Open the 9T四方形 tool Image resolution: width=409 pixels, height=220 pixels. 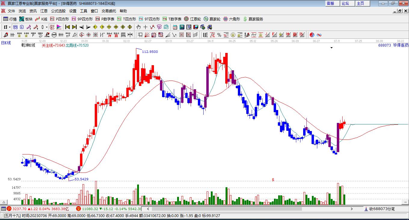(x=149, y=19)
